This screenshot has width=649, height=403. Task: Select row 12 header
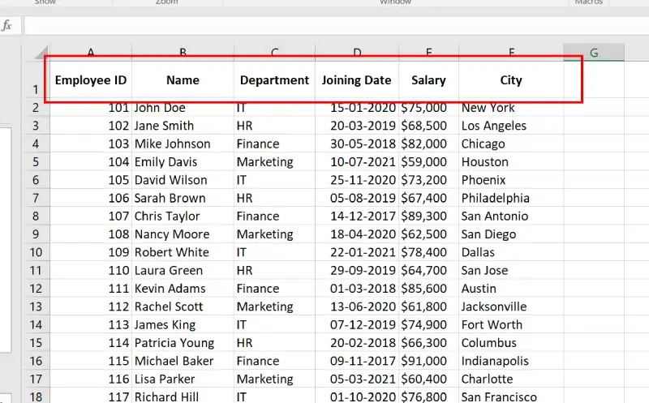pyautogui.click(x=35, y=289)
